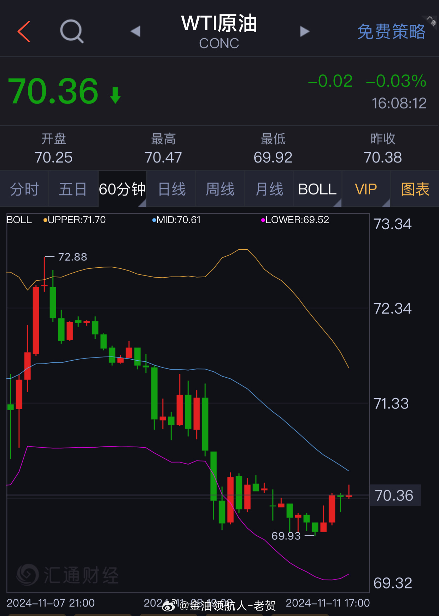Tap the 69.93 low price label
The image size is (439, 616).
(x=286, y=536)
